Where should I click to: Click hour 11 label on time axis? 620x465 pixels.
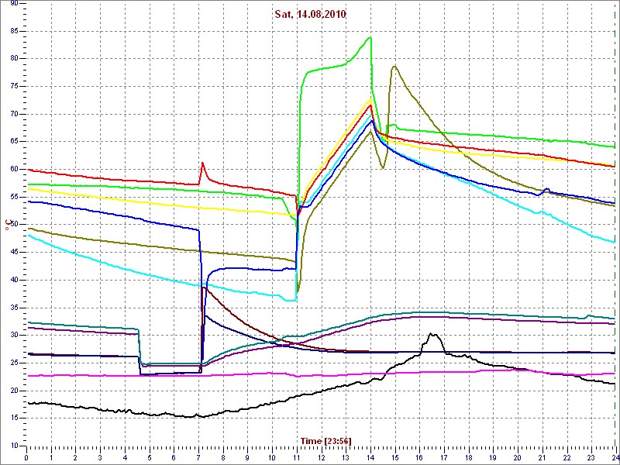click(297, 456)
